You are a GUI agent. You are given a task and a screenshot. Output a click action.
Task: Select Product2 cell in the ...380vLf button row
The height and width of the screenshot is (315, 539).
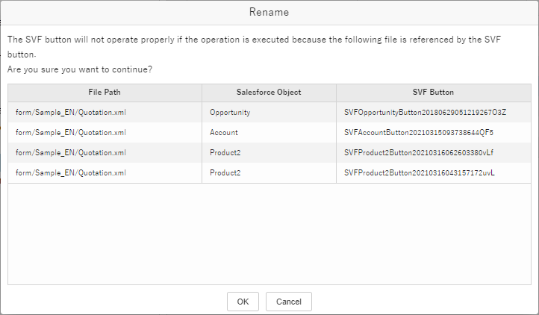point(269,153)
